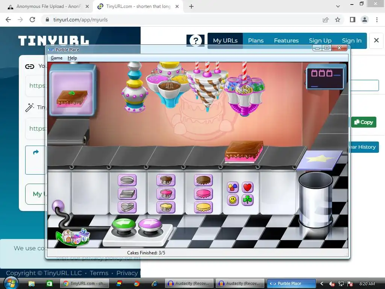Share this page from address bar
385x289 pixels.
pyautogui.click(x=326, y=20)
